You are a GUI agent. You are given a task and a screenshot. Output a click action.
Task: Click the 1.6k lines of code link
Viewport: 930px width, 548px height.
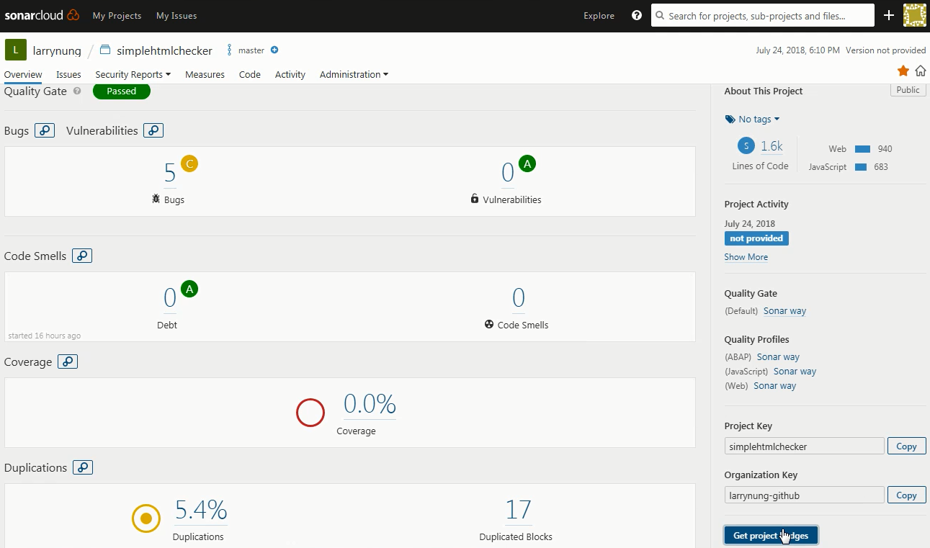point(772,146)
